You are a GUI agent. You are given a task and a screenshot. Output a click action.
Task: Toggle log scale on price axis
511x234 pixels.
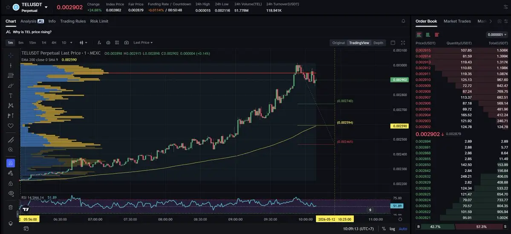pyautogui.click(x=393, y=229)
